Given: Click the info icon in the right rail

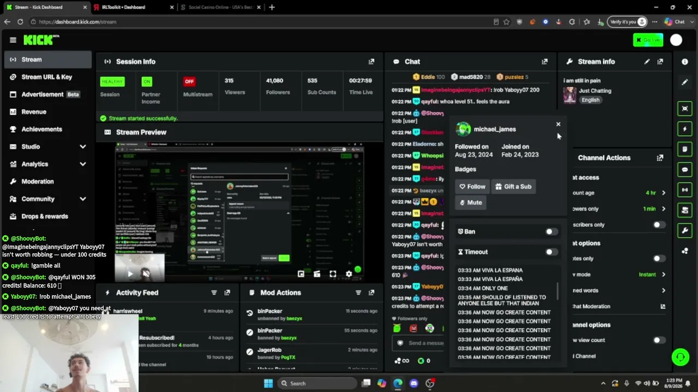Looking at the screenshot, I should [685, 62].
